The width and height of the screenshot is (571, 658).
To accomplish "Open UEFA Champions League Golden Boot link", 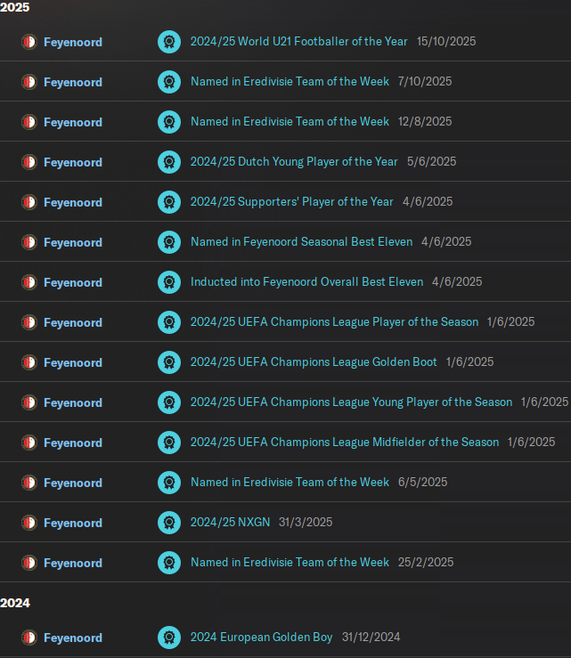I will (314, 362).
